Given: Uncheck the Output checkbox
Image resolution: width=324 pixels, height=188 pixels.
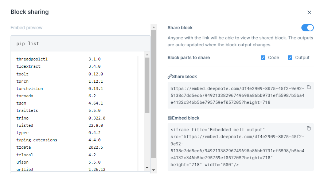Looking at the screenshot, I should (x=290, y=58).
